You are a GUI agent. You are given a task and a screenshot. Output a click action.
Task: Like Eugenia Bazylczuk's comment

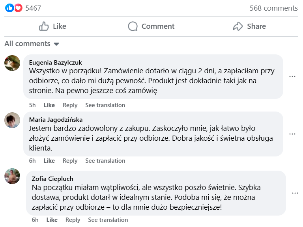tap(49, 105)
